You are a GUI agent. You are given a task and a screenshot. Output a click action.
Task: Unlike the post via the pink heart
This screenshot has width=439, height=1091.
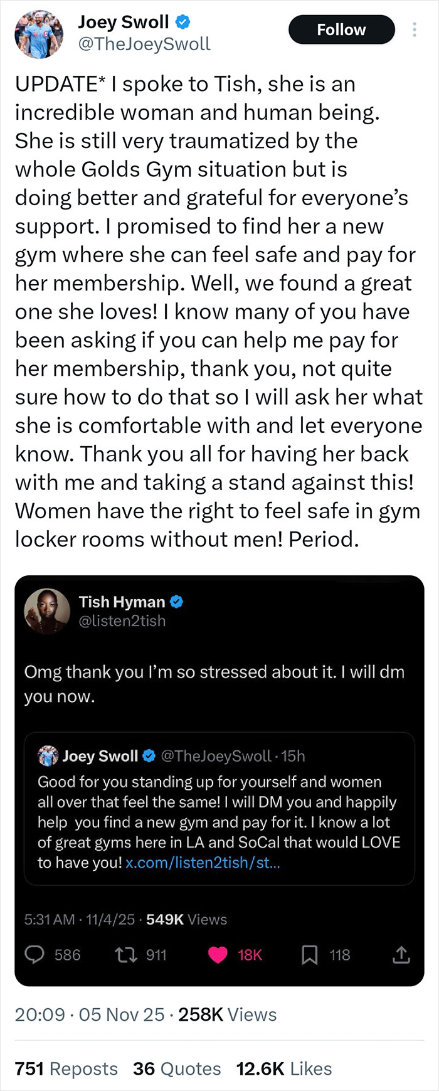218,955
